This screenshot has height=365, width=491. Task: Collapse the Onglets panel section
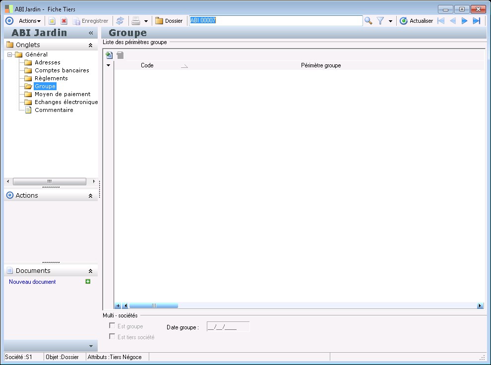[90, 45]
